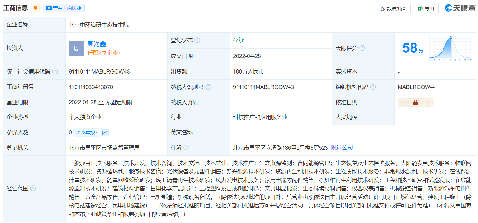478x223 pixels.
Task: Click the 天眼查 logo
Action: pyautogui.click(x=460, y=8)
